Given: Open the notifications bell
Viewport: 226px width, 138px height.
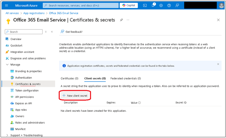Looking at the screenshot, I should tap(153, 5).
